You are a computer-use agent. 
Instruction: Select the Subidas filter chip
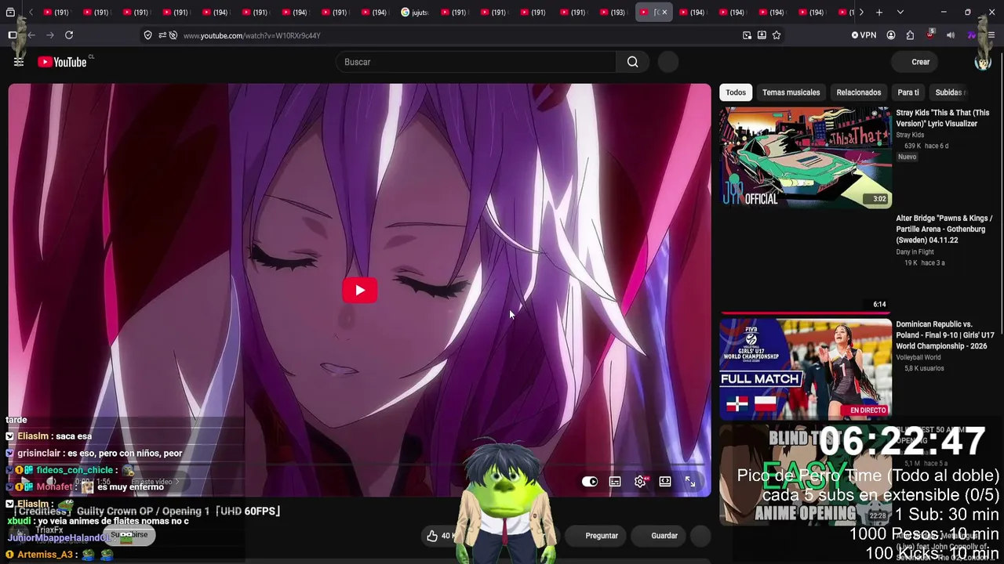[x=948, y=92]
